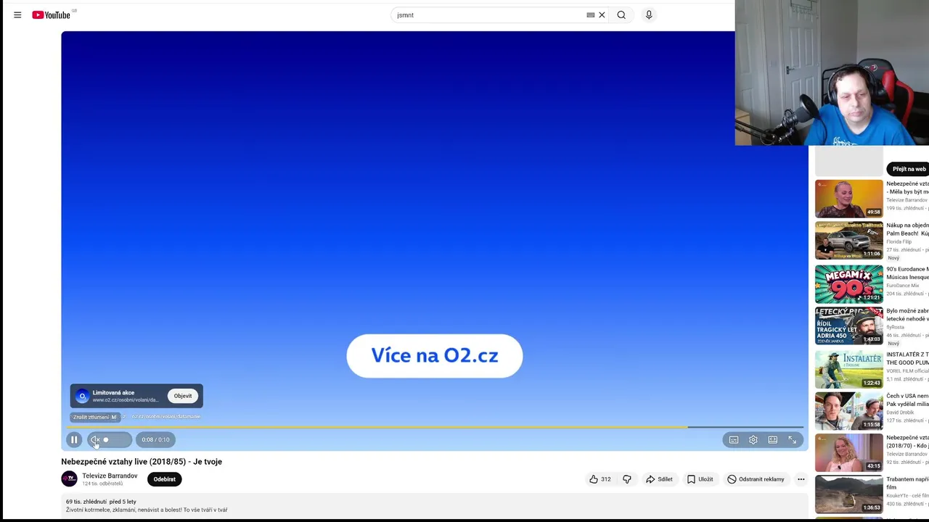Open the "Bylo možné zabr..." video title
This screenshot has height=522, width=929.
[907, 315]
